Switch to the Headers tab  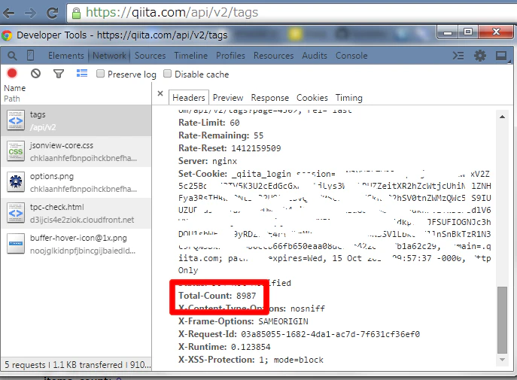(x=189, y=98)
